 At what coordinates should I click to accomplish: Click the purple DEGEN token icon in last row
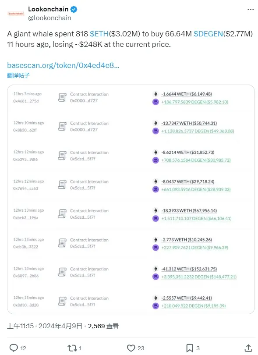156,306
